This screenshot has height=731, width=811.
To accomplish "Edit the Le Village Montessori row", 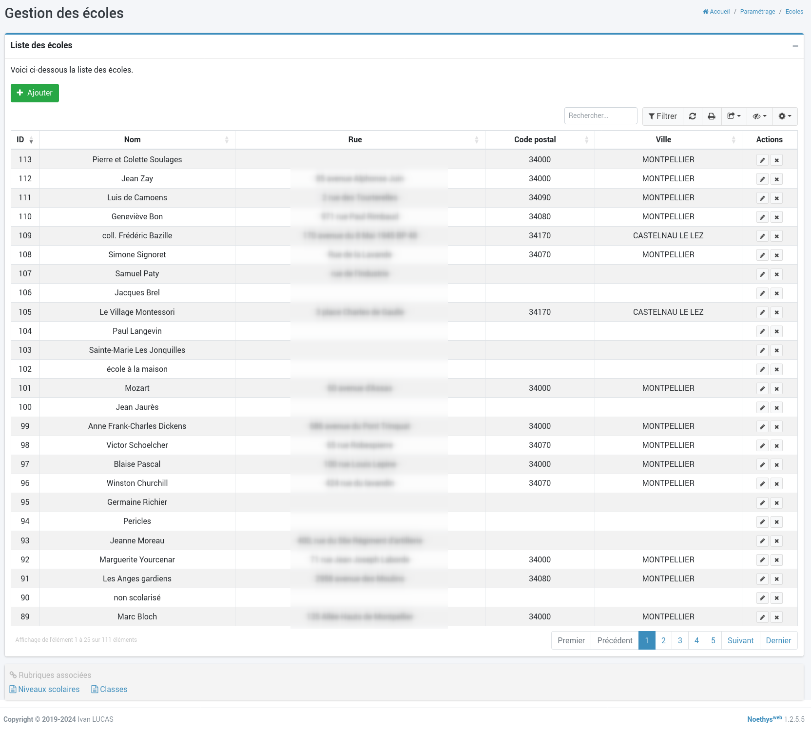I will coord(762,312).
